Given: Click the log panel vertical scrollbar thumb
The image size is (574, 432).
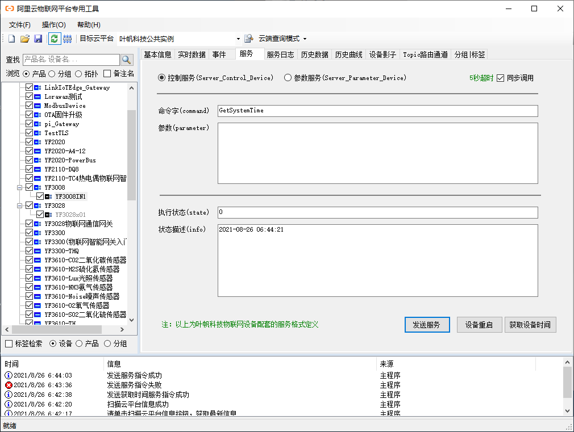Looking at the screenshot, I should coord(567,382).
